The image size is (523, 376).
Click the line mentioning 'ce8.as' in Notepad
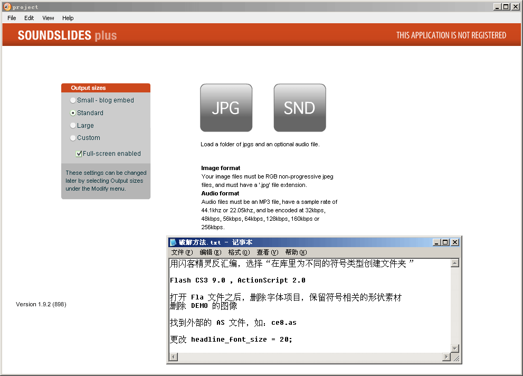(233, 323)
